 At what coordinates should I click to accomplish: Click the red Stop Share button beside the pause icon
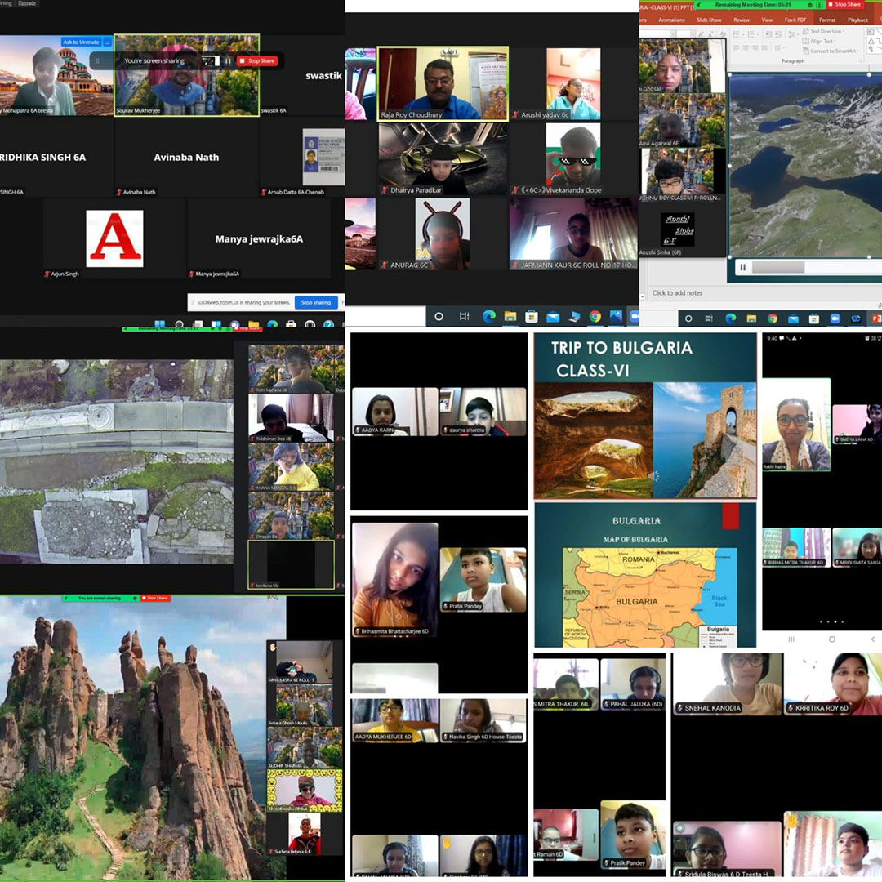261,60
